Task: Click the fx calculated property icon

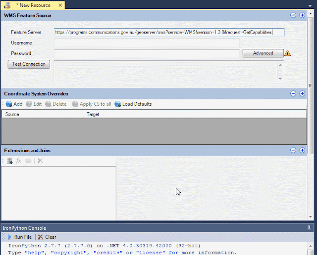Action: coord(19,161)
